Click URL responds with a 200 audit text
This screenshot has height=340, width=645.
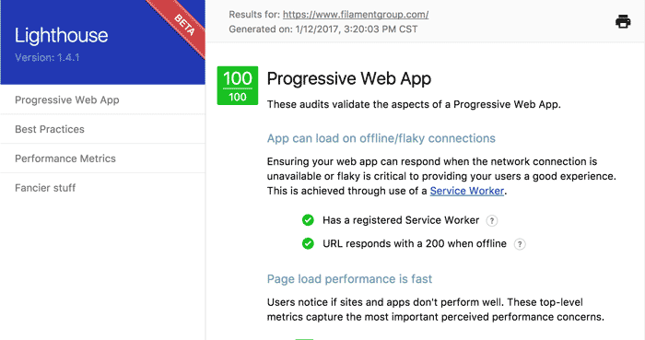[x=415, y=244]
